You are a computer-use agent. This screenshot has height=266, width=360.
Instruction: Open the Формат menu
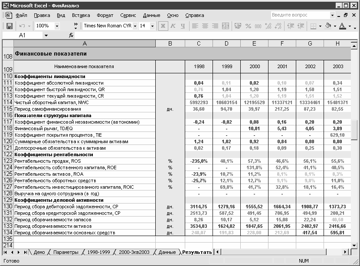pos(105,15)
